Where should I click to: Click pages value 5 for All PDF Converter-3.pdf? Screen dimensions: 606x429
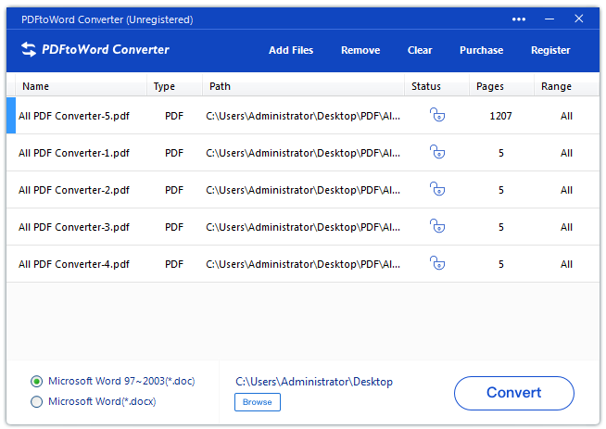pyautogui.click(x=501, y=227)
